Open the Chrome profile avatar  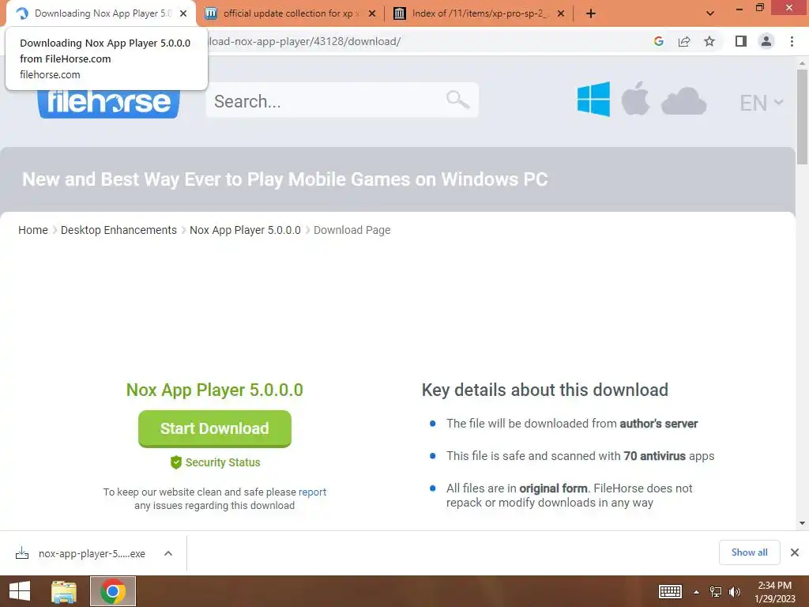[766, 41]
